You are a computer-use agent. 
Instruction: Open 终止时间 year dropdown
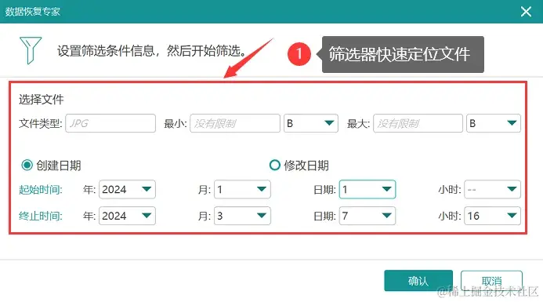[127, 216]
